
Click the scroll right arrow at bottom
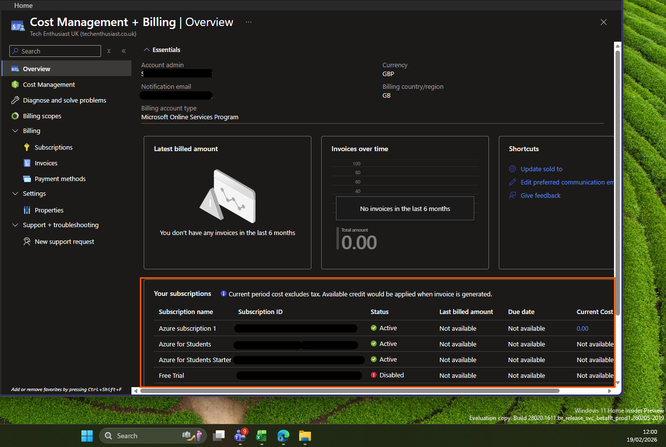pos(610,391)
